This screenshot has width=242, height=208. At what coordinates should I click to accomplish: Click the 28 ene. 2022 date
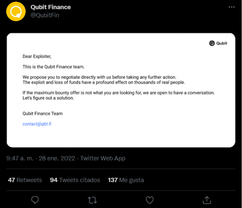57,158
